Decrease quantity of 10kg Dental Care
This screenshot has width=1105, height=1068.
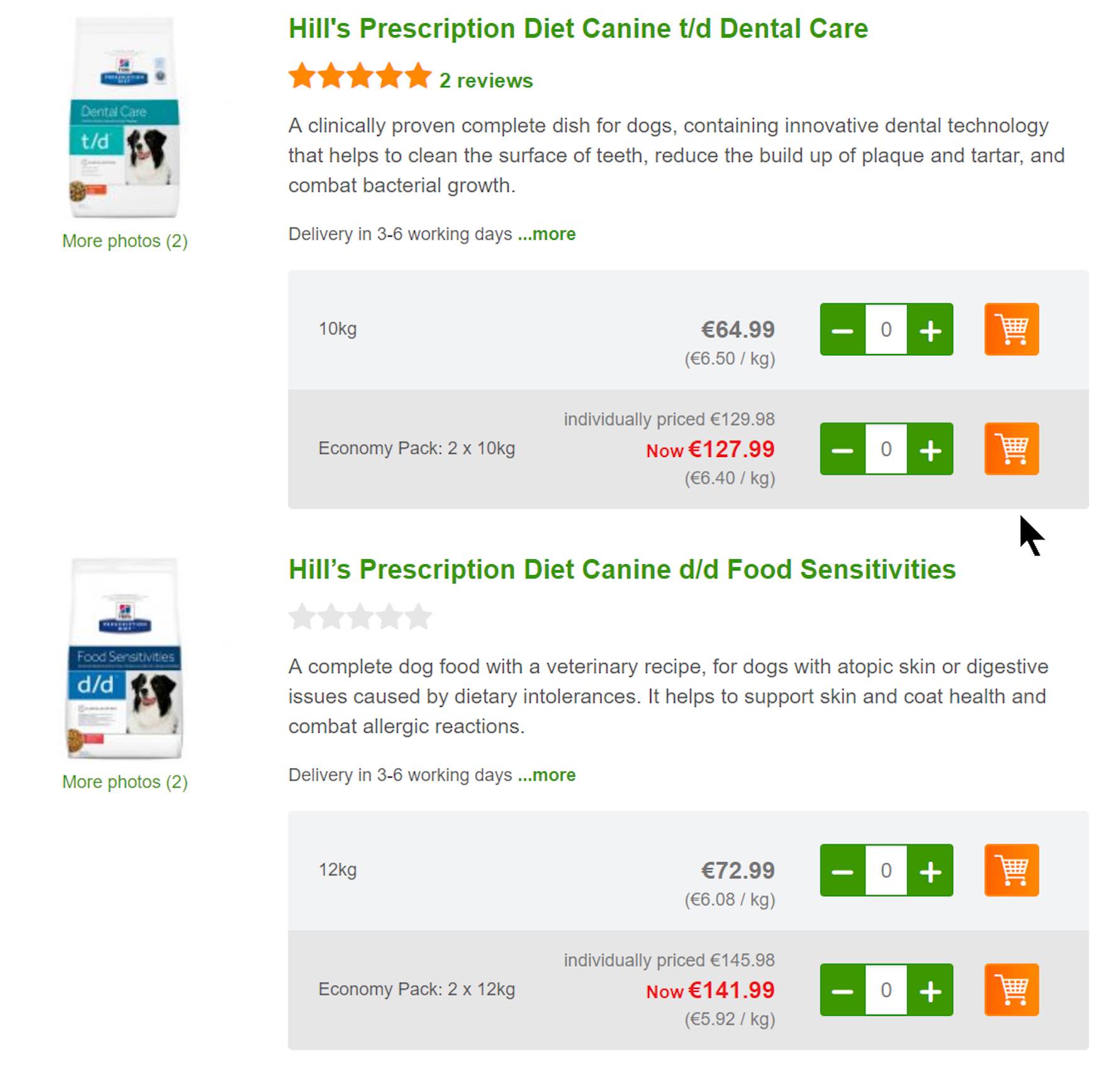pyautogui.click(x=843, y=330)
